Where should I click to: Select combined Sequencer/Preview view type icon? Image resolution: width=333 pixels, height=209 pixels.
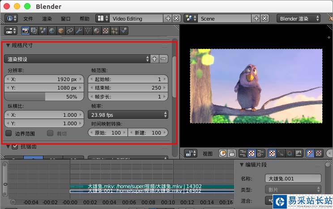tap(260, 153)
